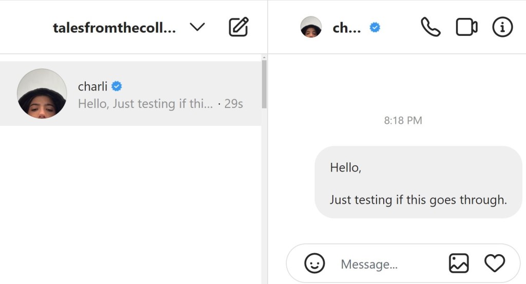Attach a photo using the image icon
This screenshot has height=284, width=526.
(459, 263)
